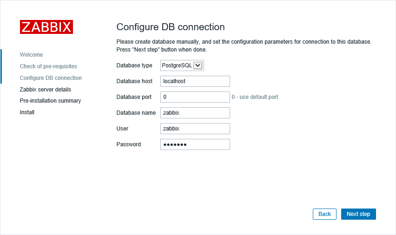Open the Database type dropdown arrow
The width and height of the screenshot is (396, 235).
[198, 65]
